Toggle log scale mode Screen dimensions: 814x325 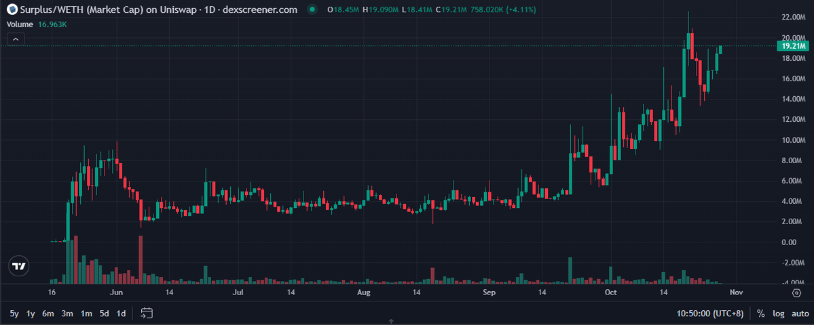click(778, 313)
